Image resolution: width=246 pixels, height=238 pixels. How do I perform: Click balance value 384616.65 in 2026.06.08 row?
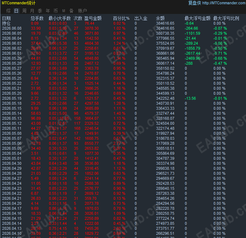[x=165, y=28]
